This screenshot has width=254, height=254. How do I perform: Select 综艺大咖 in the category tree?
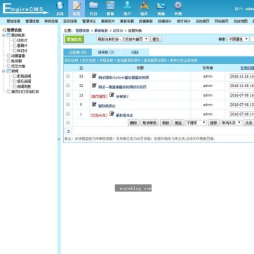(x=18, y=66)
